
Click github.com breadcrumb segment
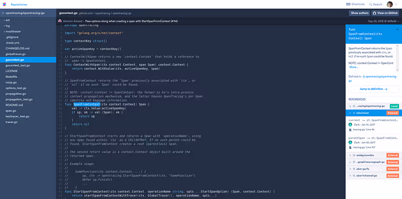click(86, 13)
